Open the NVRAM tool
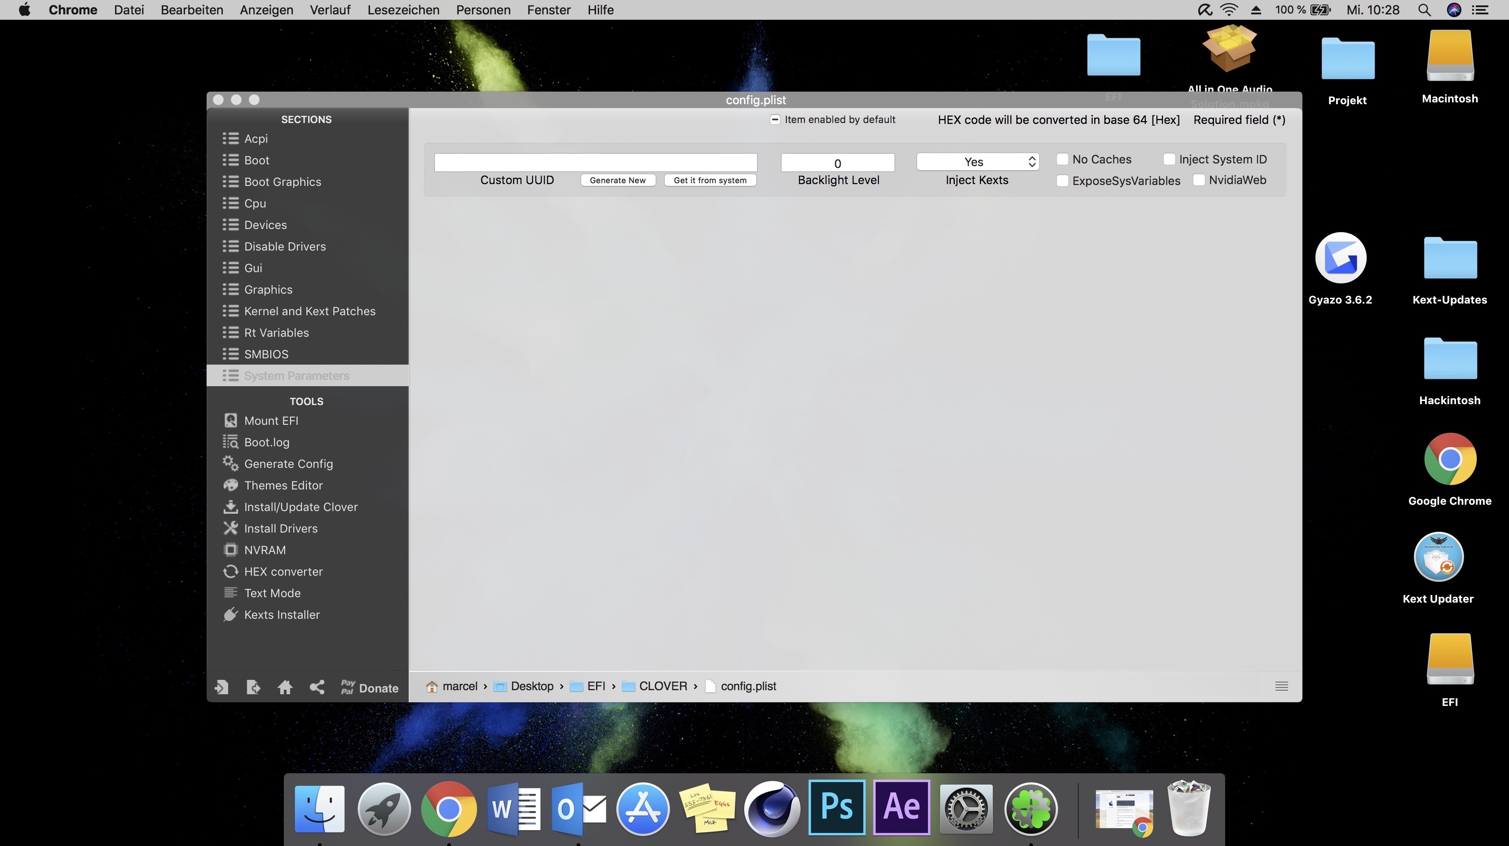The width and height of the screenshot is (1509, 846). [264, 550]
